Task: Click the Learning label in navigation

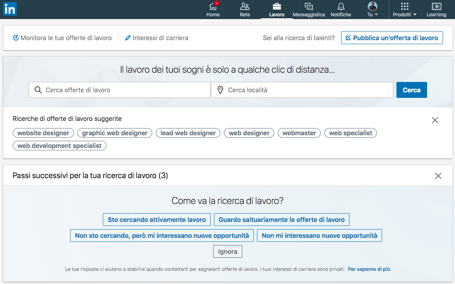Action: tap(436, 14)
